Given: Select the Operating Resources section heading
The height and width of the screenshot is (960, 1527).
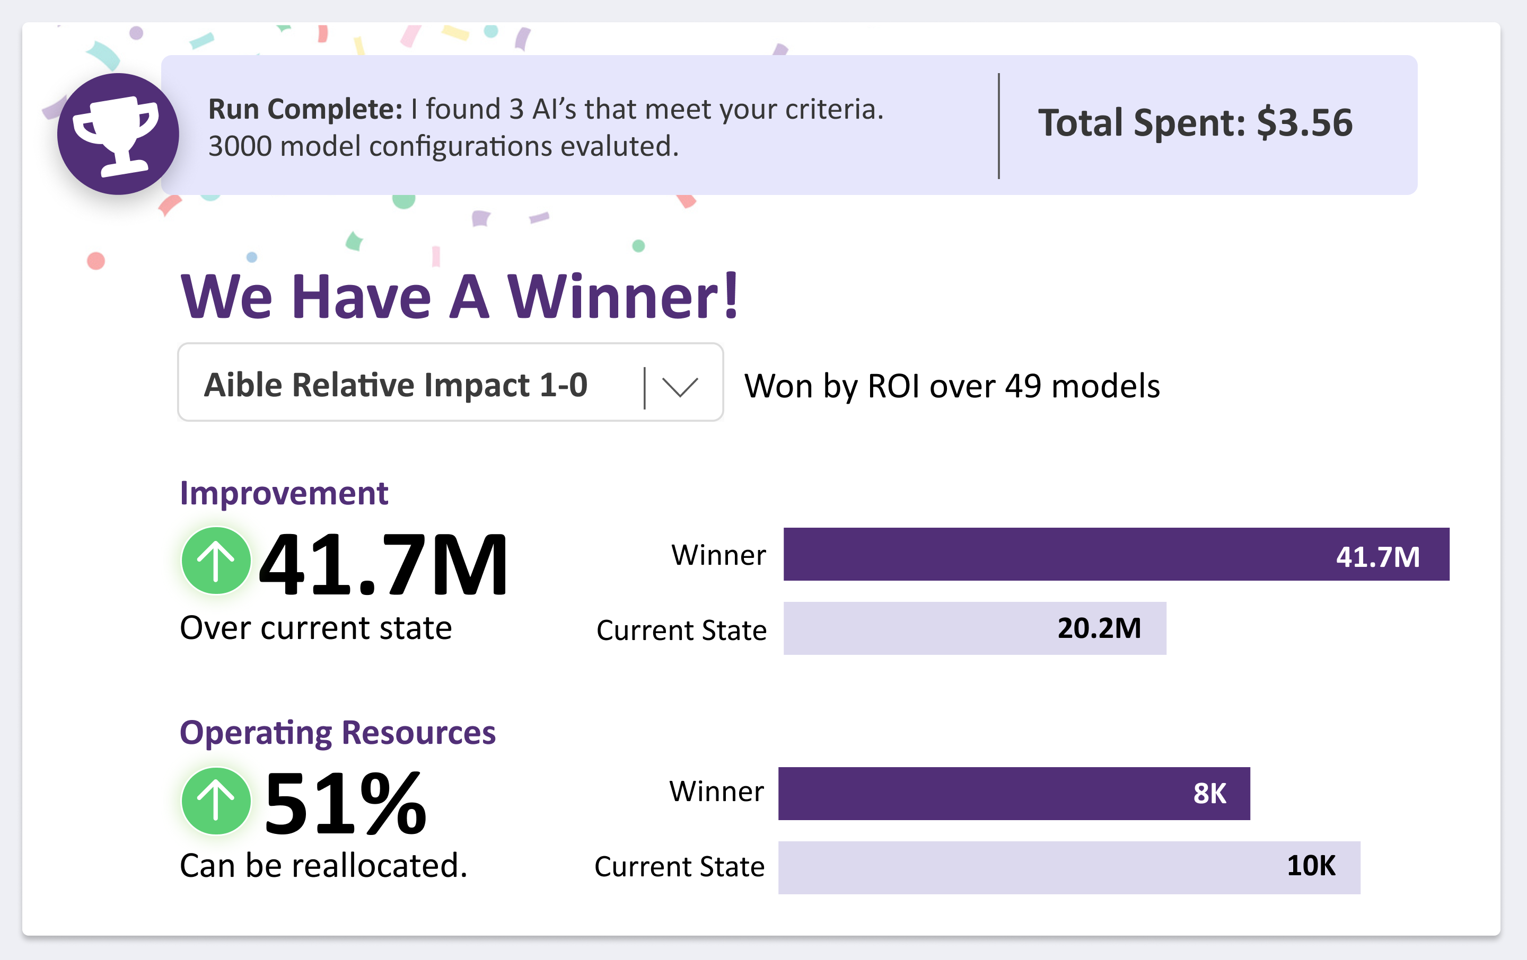Looking at the screenshot, I should [337, 733].
